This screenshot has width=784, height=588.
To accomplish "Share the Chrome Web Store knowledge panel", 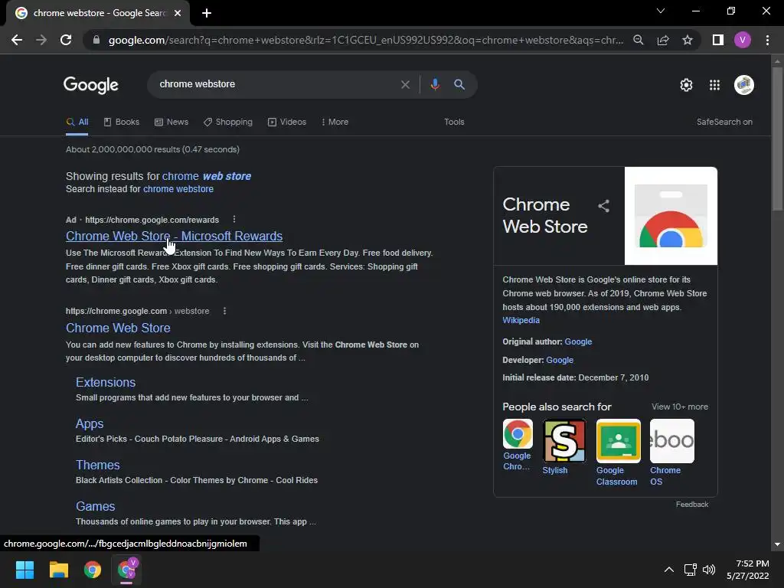I will click(x=603, y=206).
